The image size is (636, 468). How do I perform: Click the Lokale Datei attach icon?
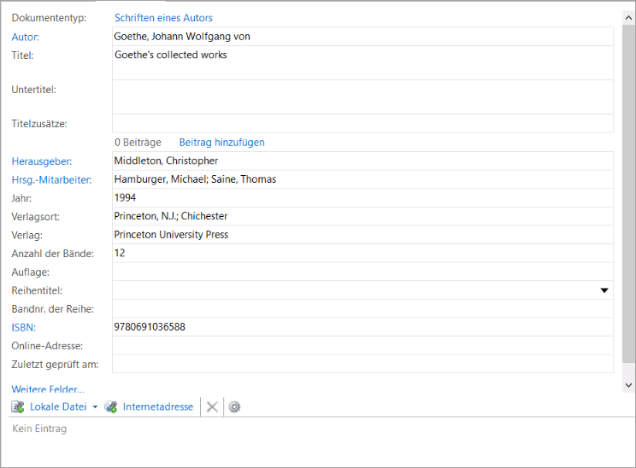18,407
